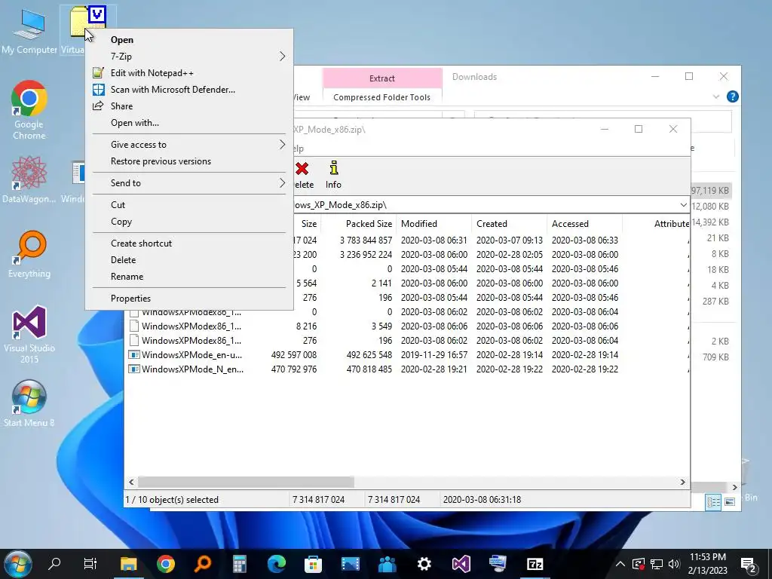Sort by the Packed Size column header
Image resolution: width=772 pixels, height=579 pixels.
359,223
